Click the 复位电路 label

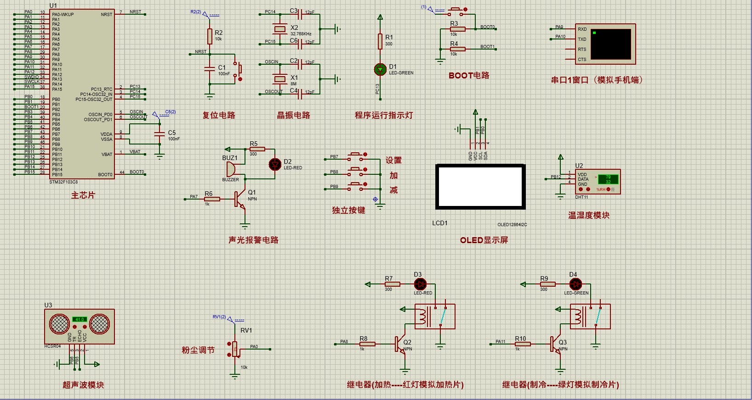coord(219,115)
